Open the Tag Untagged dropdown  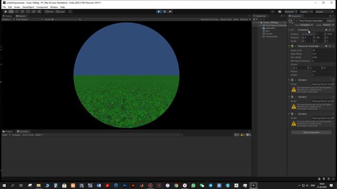click(306, 25)
